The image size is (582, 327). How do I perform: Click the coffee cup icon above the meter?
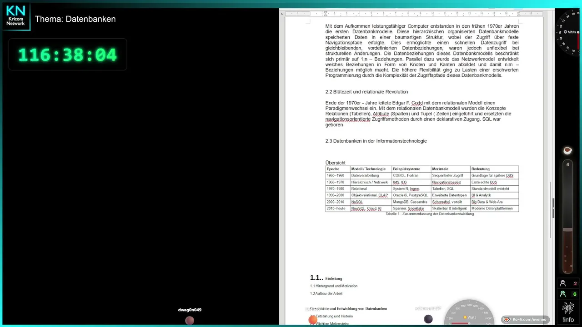[567, 150]
